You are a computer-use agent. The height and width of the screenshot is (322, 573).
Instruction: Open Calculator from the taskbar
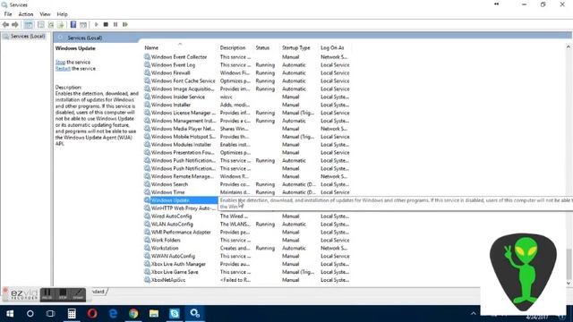(72, 313)
